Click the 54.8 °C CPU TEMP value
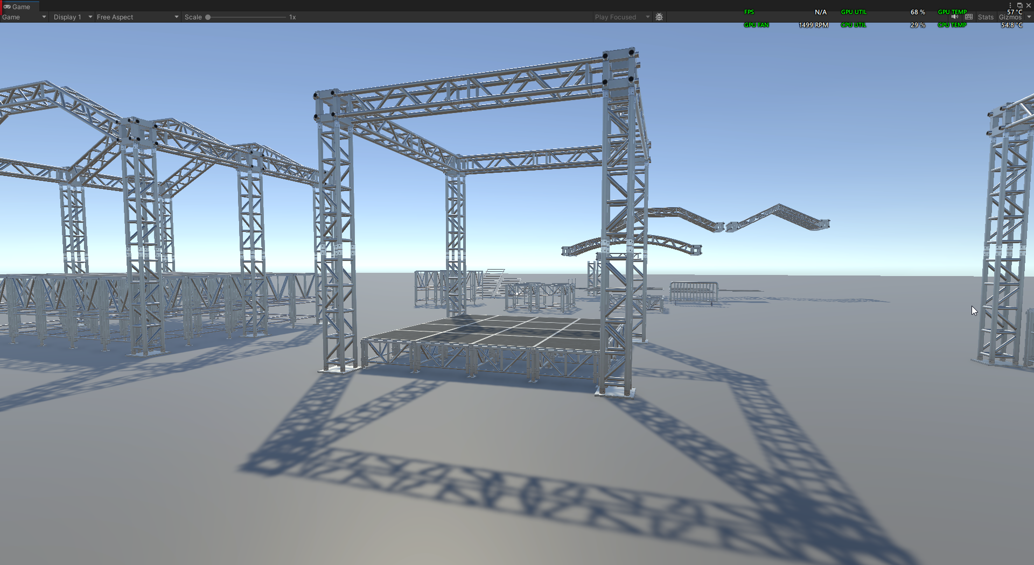The height and width of the screenshot is (565, 1034). coord(1011,25)
